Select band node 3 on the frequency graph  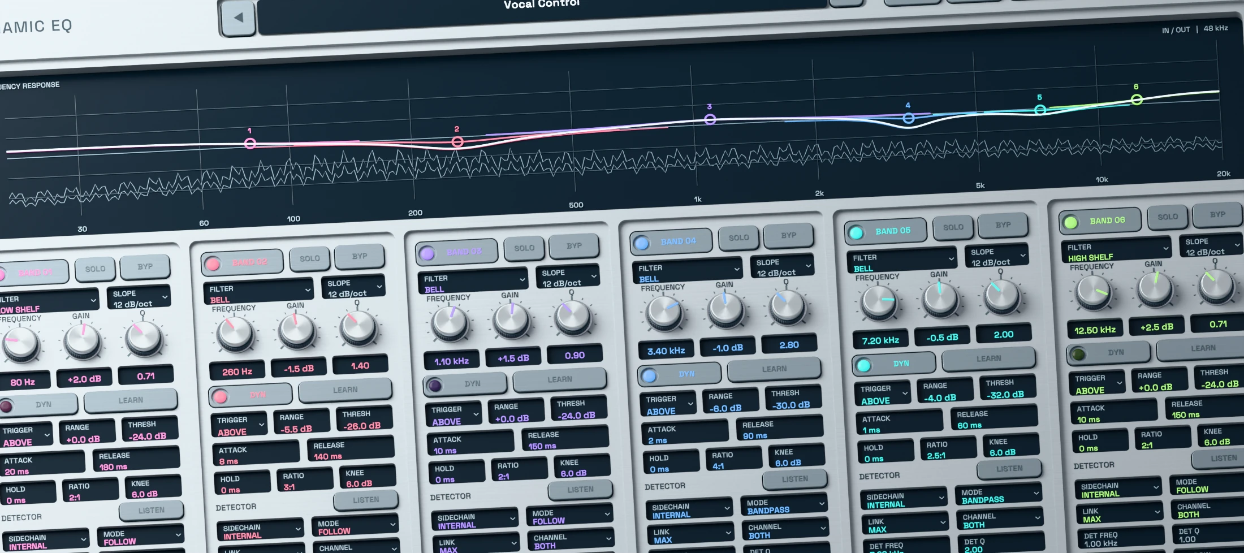(x=710, y=119)
